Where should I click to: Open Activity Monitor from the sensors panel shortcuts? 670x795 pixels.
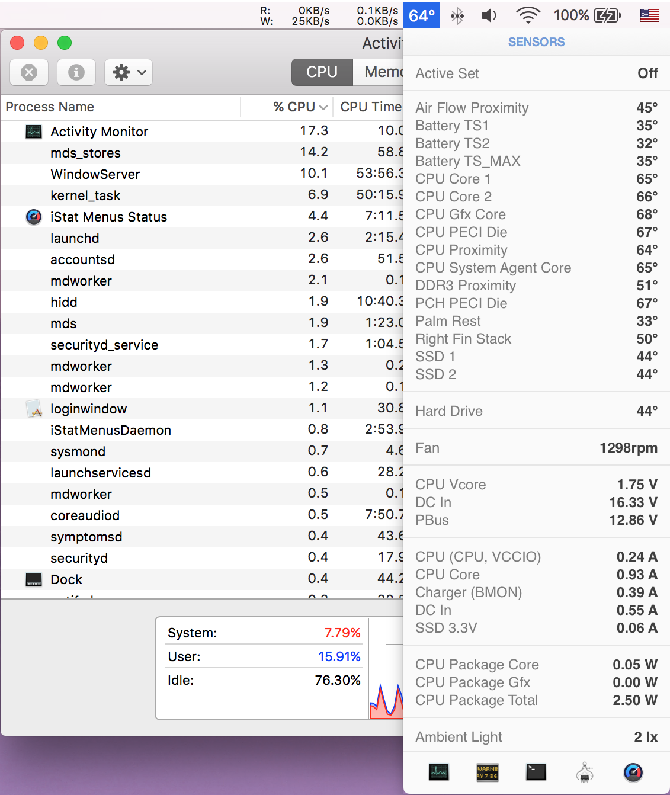coord(438,772)
